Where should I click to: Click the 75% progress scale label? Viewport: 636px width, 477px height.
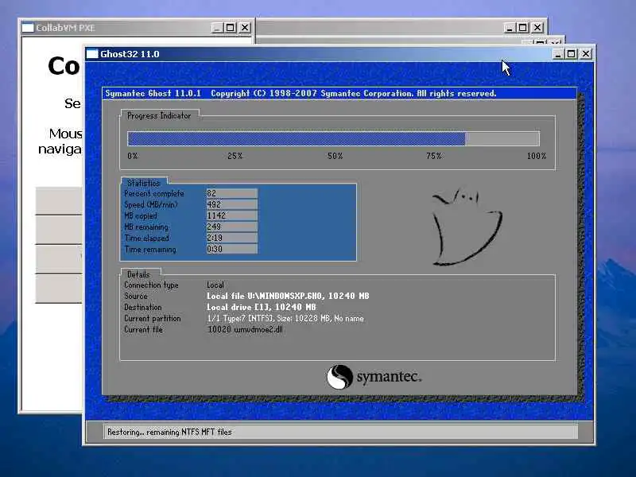[434, 156]
